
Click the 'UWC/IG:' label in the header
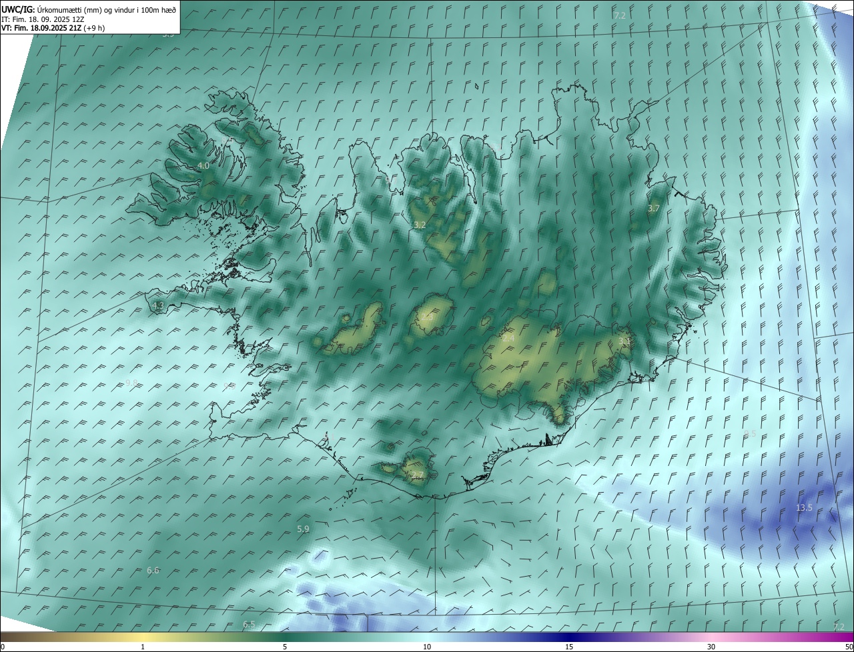point(17,9)
